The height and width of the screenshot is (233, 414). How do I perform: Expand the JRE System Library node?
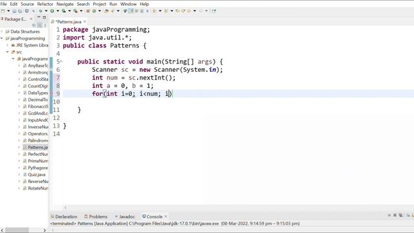coord(8,45)
